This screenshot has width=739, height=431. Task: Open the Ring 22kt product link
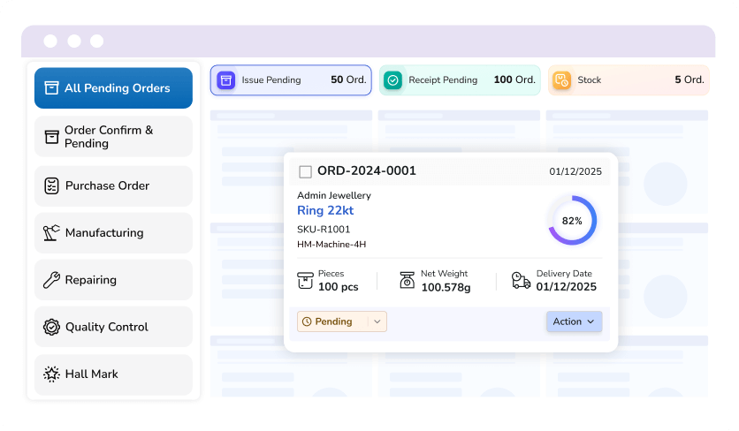point(325,210)
